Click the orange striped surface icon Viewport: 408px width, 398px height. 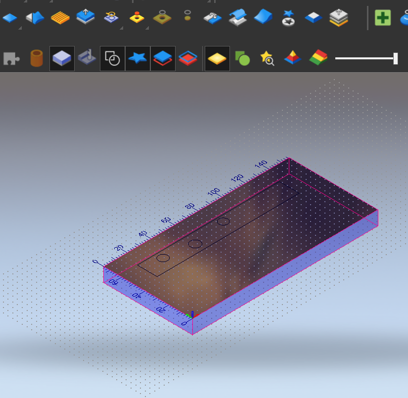click(x=60, y=18)
